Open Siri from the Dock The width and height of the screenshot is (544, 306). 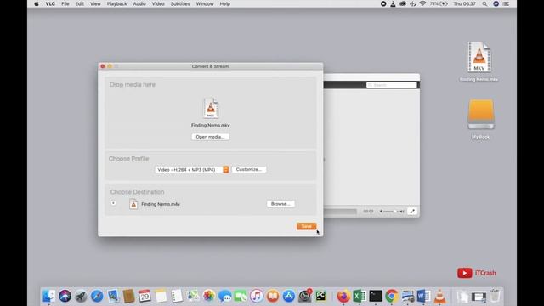point(65,296)
